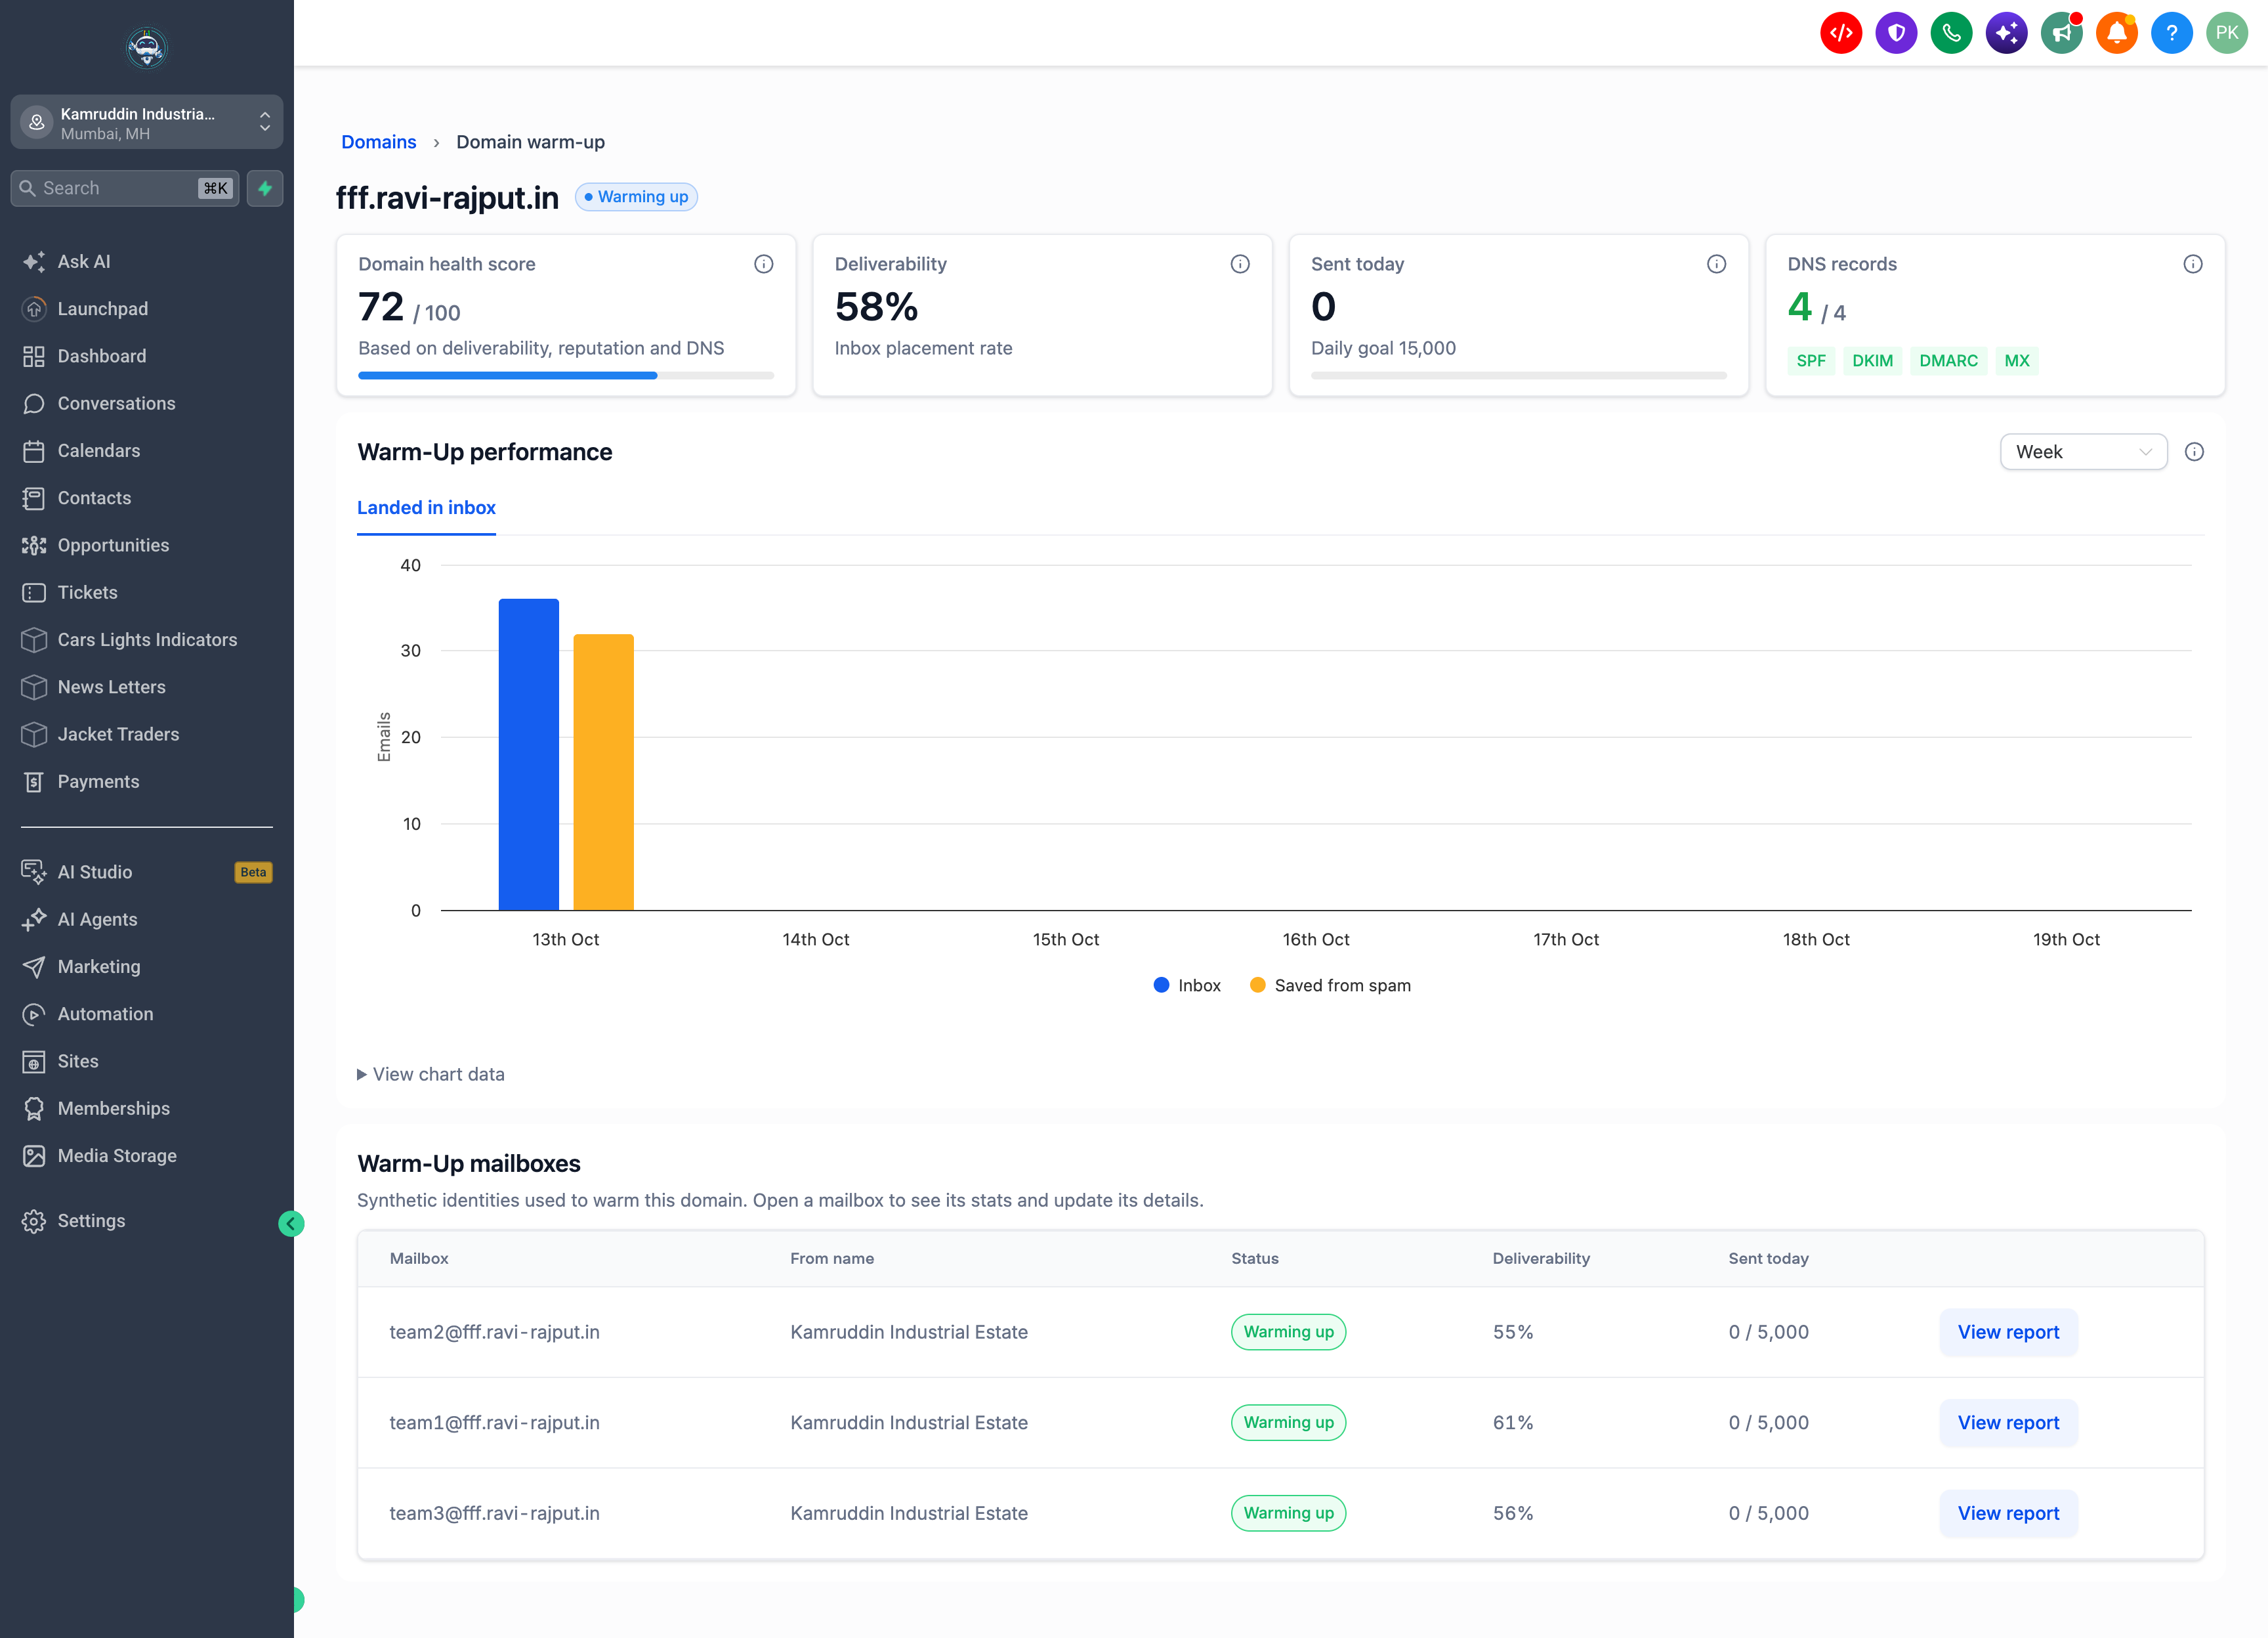
Task: Click the Warming up badge beside domain name
Action: click(x=636, y=197)
